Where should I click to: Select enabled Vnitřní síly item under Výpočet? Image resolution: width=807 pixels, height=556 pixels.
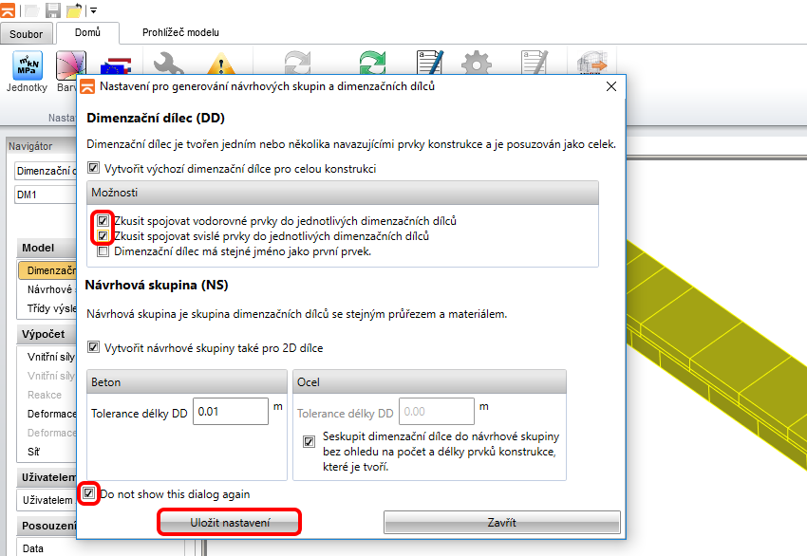point(50,357)
